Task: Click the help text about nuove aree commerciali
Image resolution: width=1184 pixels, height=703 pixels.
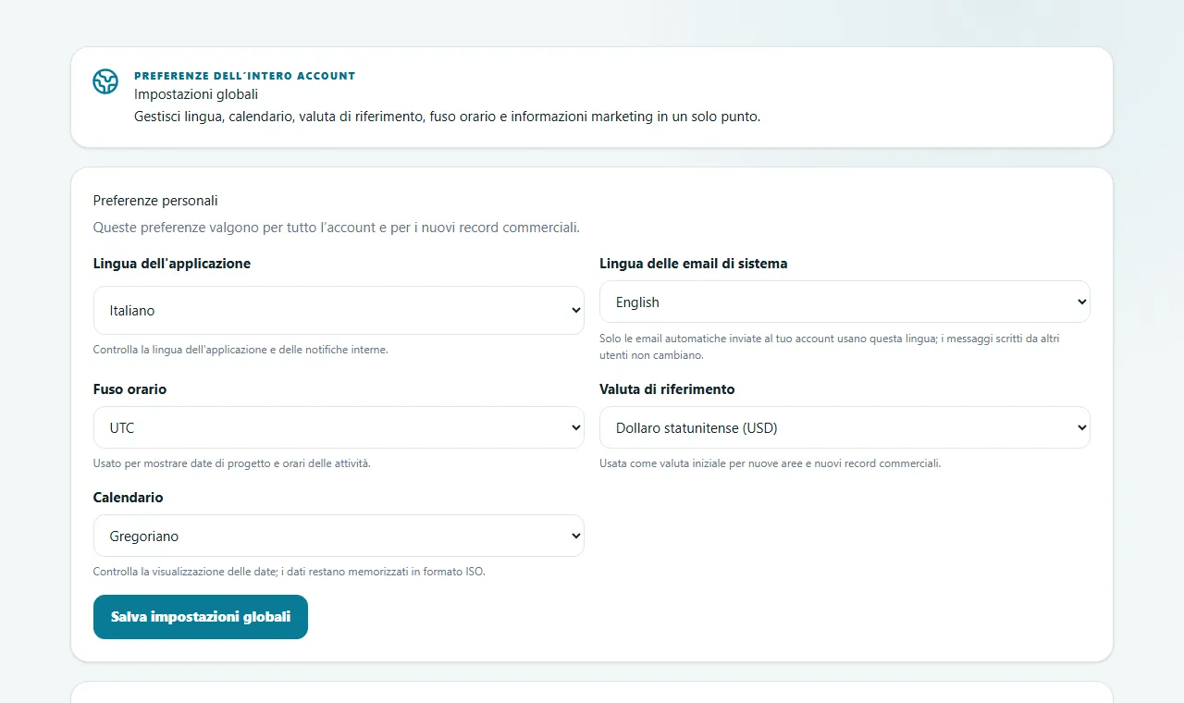Action: pos(771,463)
